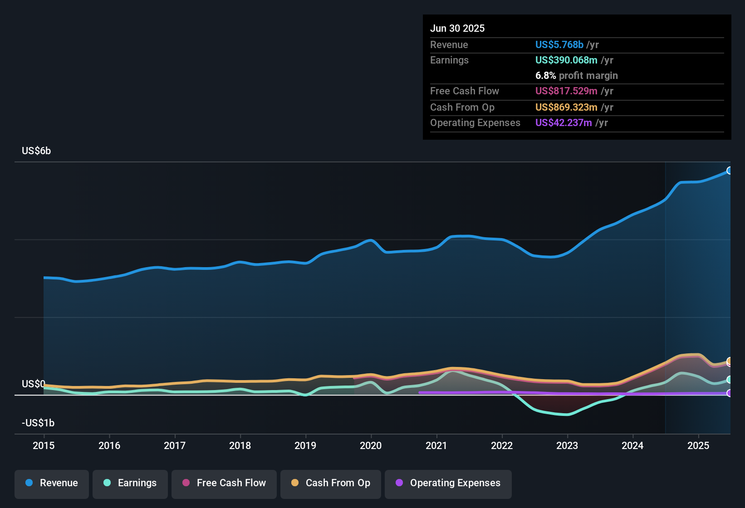Screen dimensions: 745x508
Task: Select the Revenue endpoint marker on the chart
Action: (730, 170)
